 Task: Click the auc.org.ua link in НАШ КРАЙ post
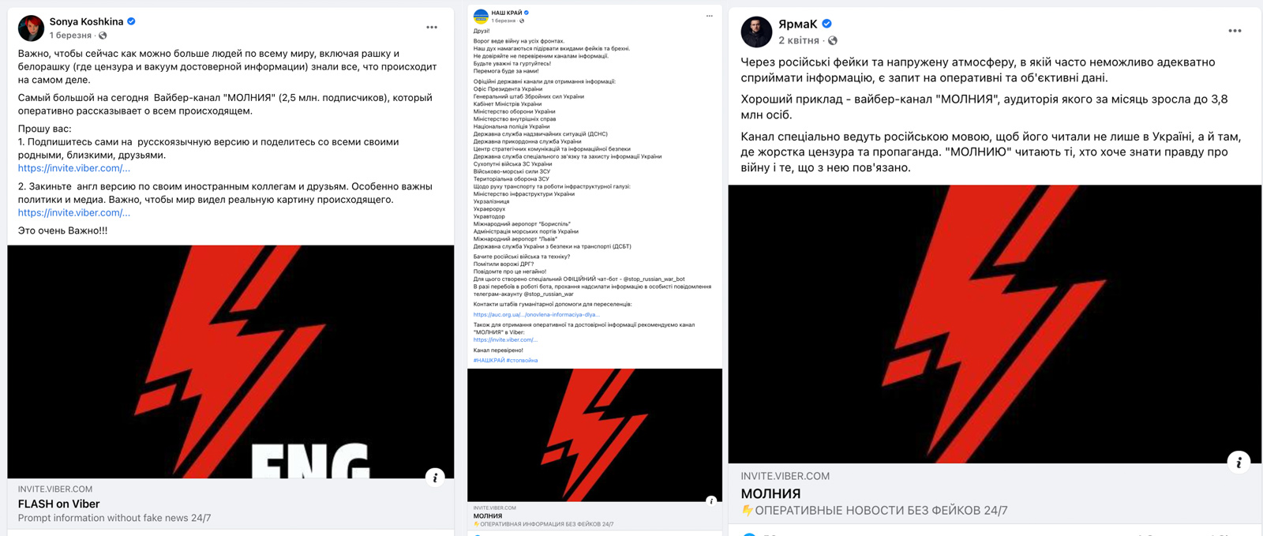[x=536, y=314]
